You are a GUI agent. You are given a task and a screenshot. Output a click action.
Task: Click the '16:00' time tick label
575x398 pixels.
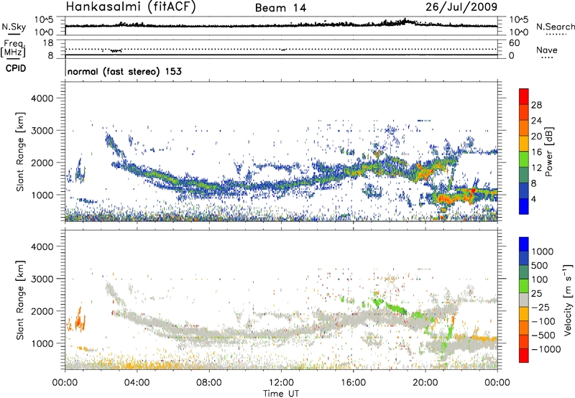tap(353, 383)
